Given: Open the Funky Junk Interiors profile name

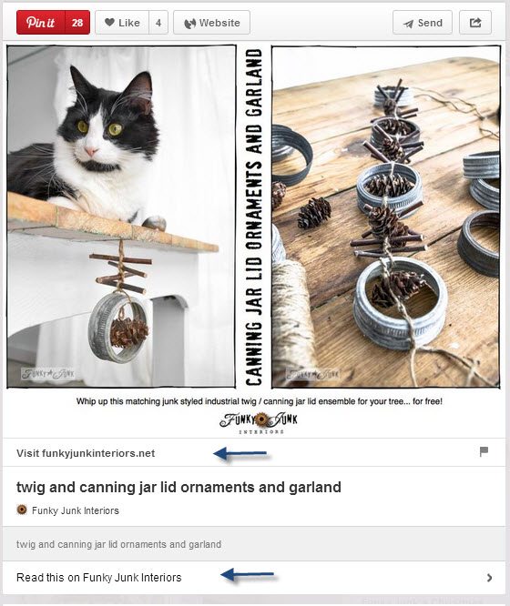Looking at the screenshot, I should pyautogui.click(x=76, y=510).
